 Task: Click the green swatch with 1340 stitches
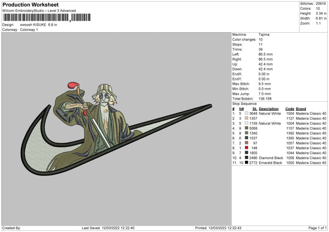[246, 133]
